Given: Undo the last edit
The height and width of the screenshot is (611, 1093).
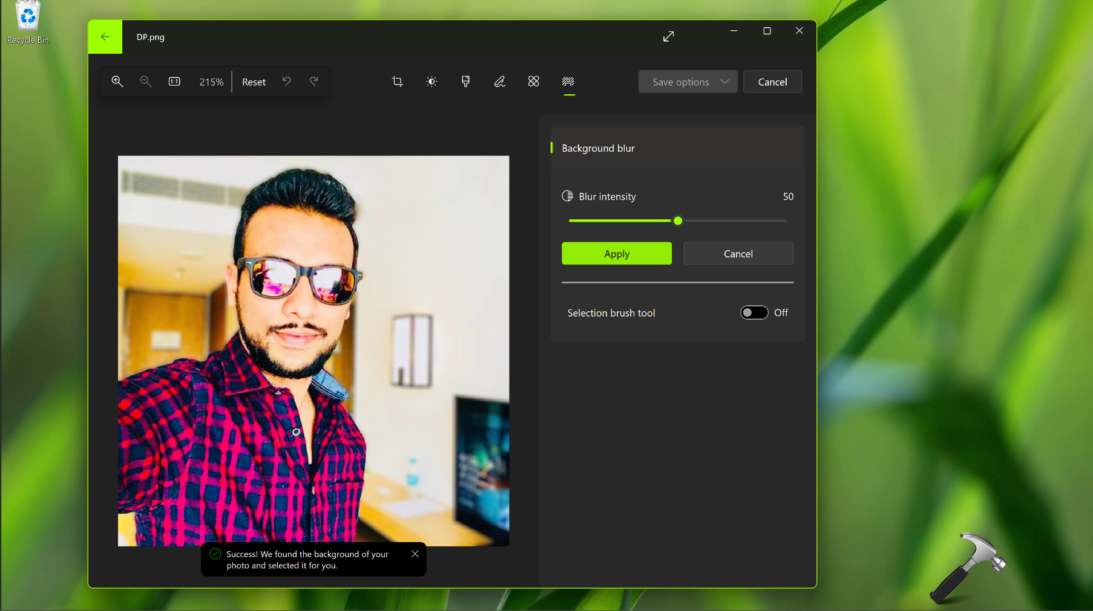Looking at the screenshot, I should 286,81.
